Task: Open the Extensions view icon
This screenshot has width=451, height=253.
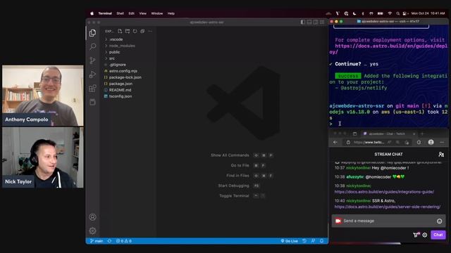Action: pos(92,88)
